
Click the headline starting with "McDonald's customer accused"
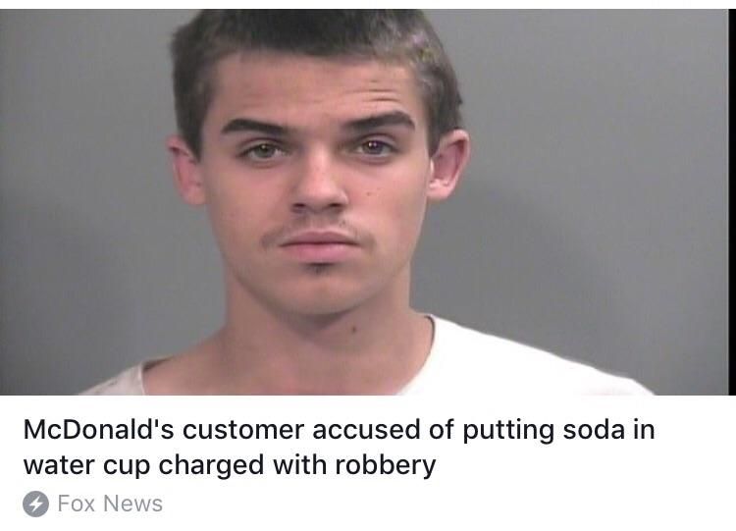point(339,448)
